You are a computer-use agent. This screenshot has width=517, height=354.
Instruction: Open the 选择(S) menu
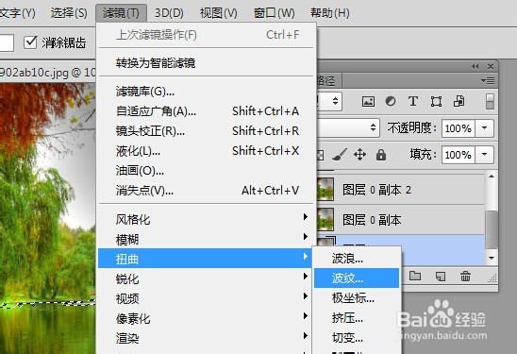pyautogui.click(x=69, y=13)
